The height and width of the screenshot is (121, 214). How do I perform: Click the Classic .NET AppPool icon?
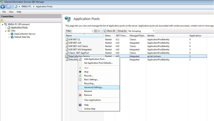point(67,53)
